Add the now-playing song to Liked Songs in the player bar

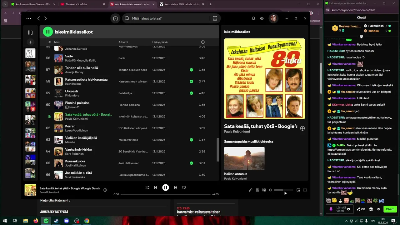coord(105,190)
